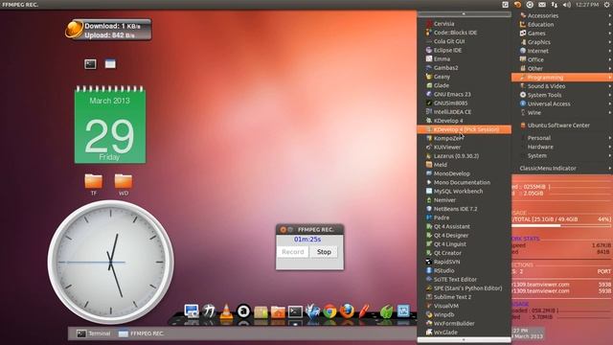613x345 pixels.
Task: Open Internet submenu
Action: (562, 51)
